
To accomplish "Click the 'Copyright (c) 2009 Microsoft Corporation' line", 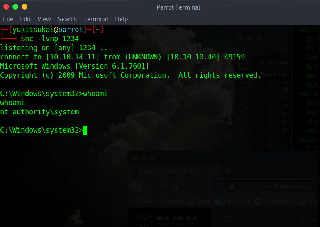I will click(131, 75).
